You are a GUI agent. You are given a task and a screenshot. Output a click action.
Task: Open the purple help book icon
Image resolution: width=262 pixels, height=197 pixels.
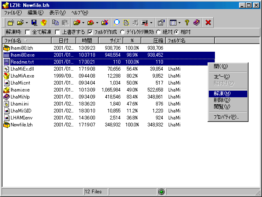[196, 23]
